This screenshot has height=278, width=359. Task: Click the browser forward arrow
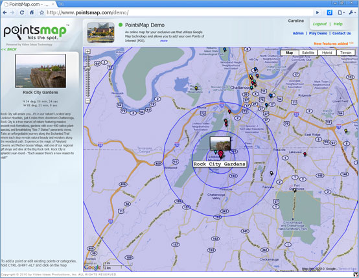pos(12,12)
